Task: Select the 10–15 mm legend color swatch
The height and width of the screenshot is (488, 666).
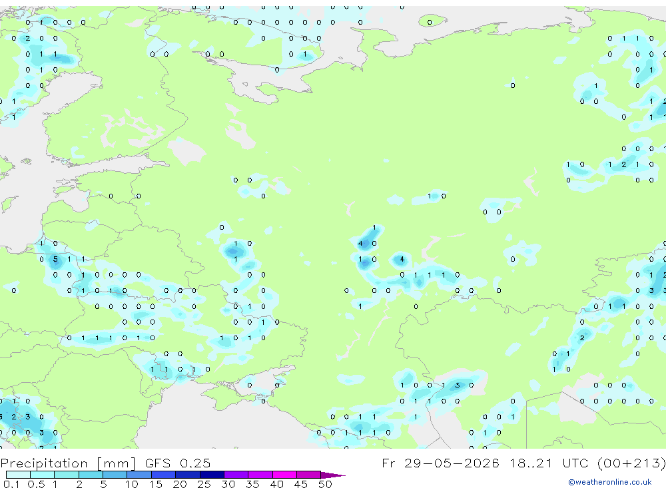Action: [x=139, y=475]
